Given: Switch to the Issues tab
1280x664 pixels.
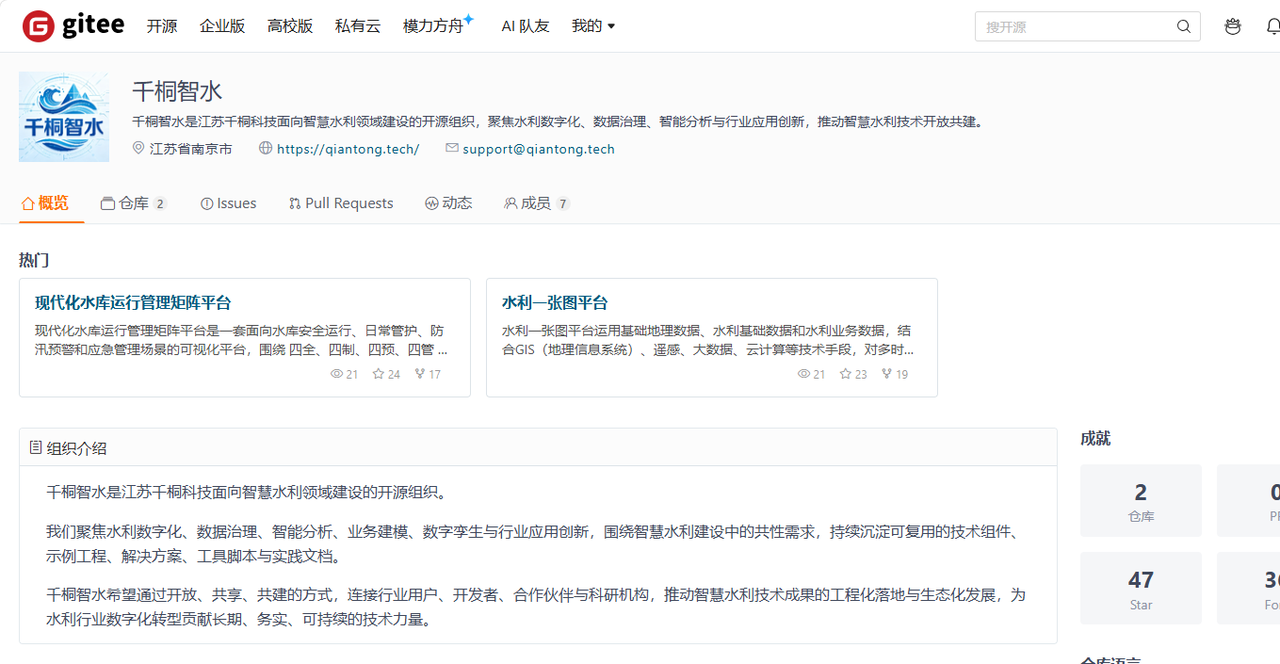Looking at the screenshot, I should coord(228,203).
